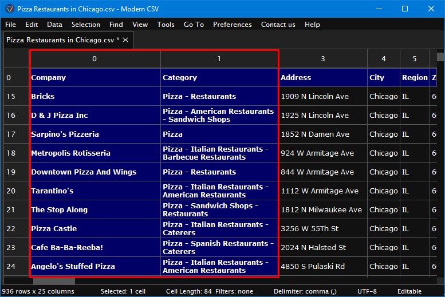This screenshot has height=297, width=445.
Task: Open the View menu
Action: (x=140, y=25)
